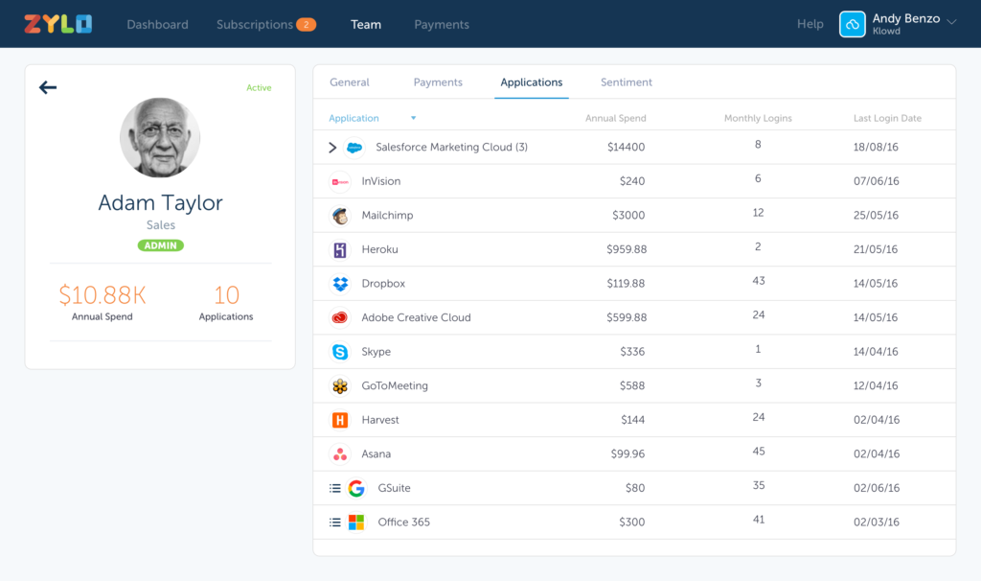
Task: Open the Help link
Action: tap(810, 24)
